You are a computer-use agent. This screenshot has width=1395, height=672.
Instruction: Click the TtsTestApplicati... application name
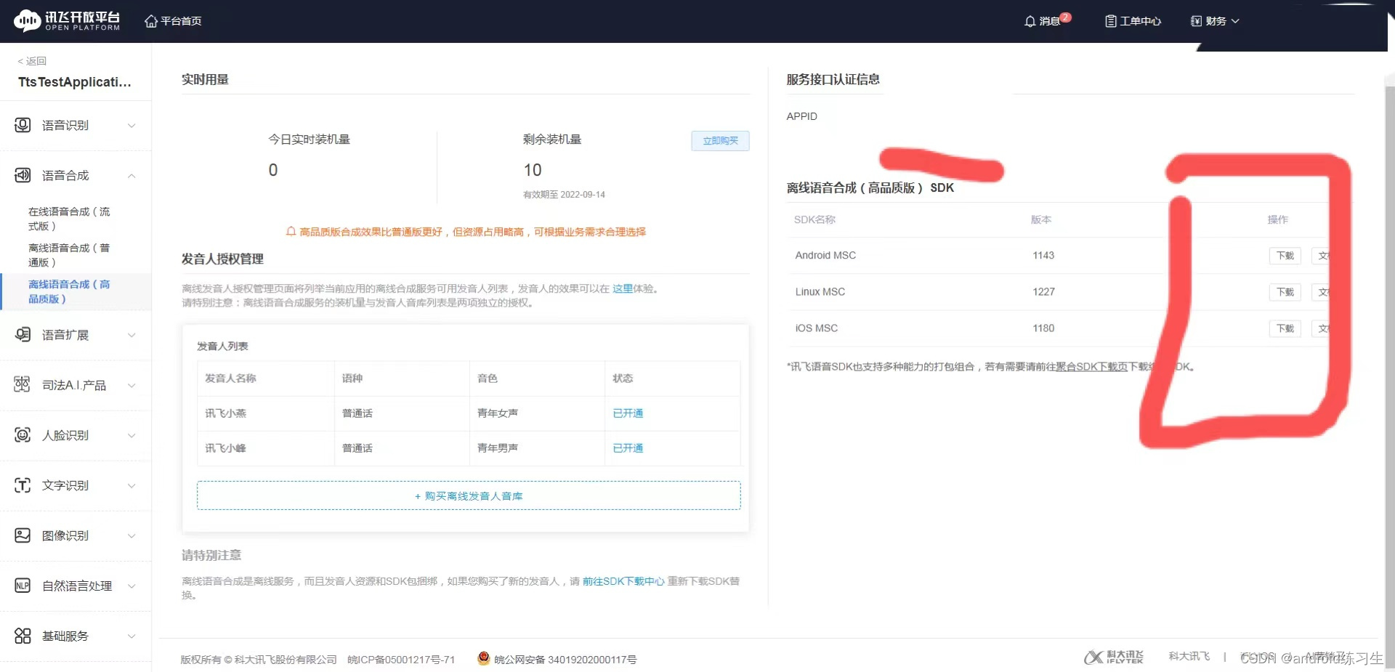(x=75, y=82)
